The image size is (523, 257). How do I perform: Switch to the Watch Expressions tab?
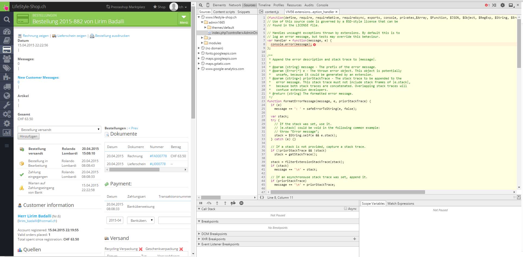pos(401,204)
